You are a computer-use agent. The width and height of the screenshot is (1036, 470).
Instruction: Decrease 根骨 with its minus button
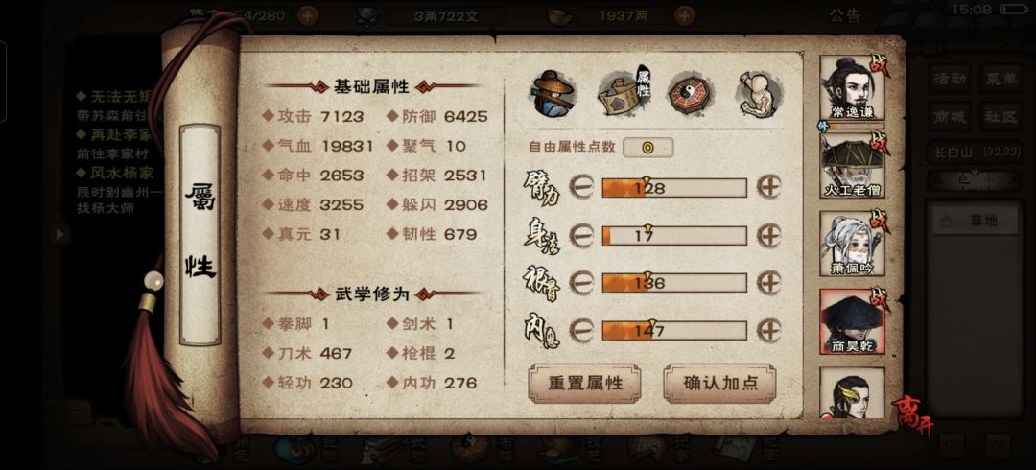(581, 283)
